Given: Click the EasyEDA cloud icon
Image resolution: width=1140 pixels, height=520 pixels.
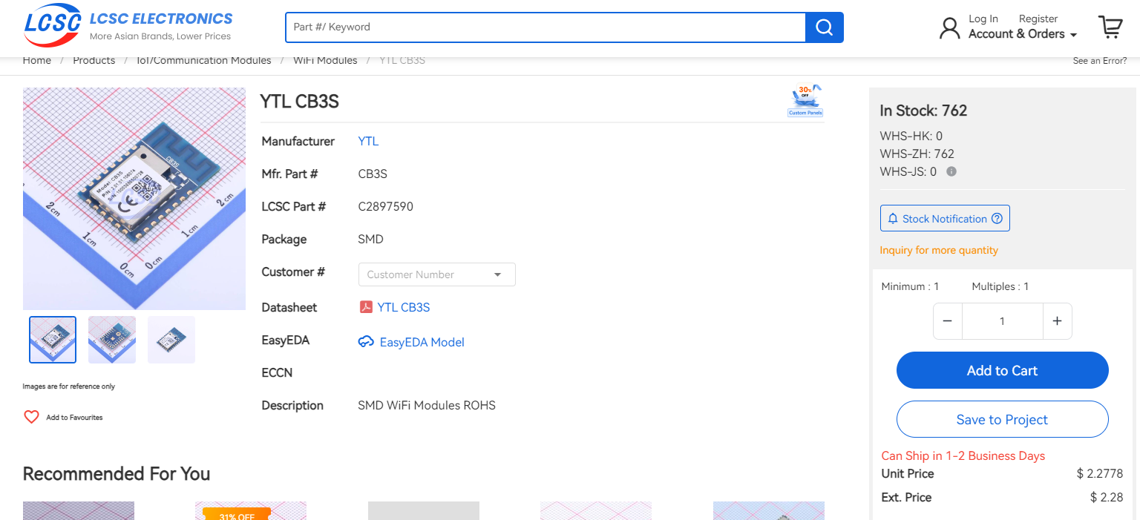Looking at the screenshot, I should [x=366, y=342].
